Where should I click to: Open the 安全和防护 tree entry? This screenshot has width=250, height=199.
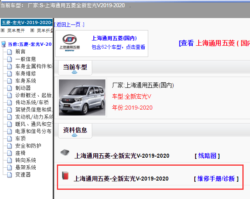click(x=28, y=146)
